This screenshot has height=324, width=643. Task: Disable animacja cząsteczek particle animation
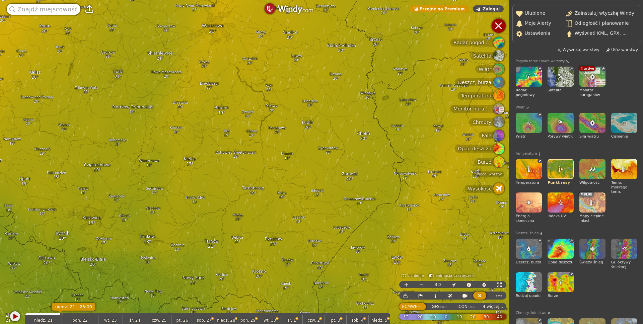(431, 276)
